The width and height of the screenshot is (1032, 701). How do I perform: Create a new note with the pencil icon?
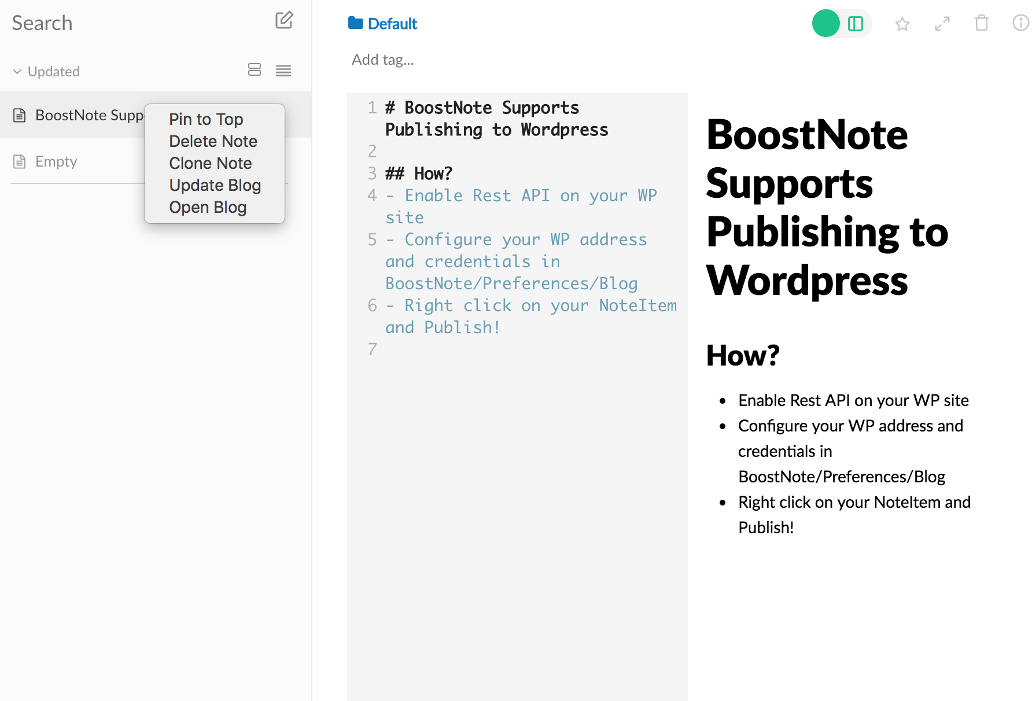[284, 20]
